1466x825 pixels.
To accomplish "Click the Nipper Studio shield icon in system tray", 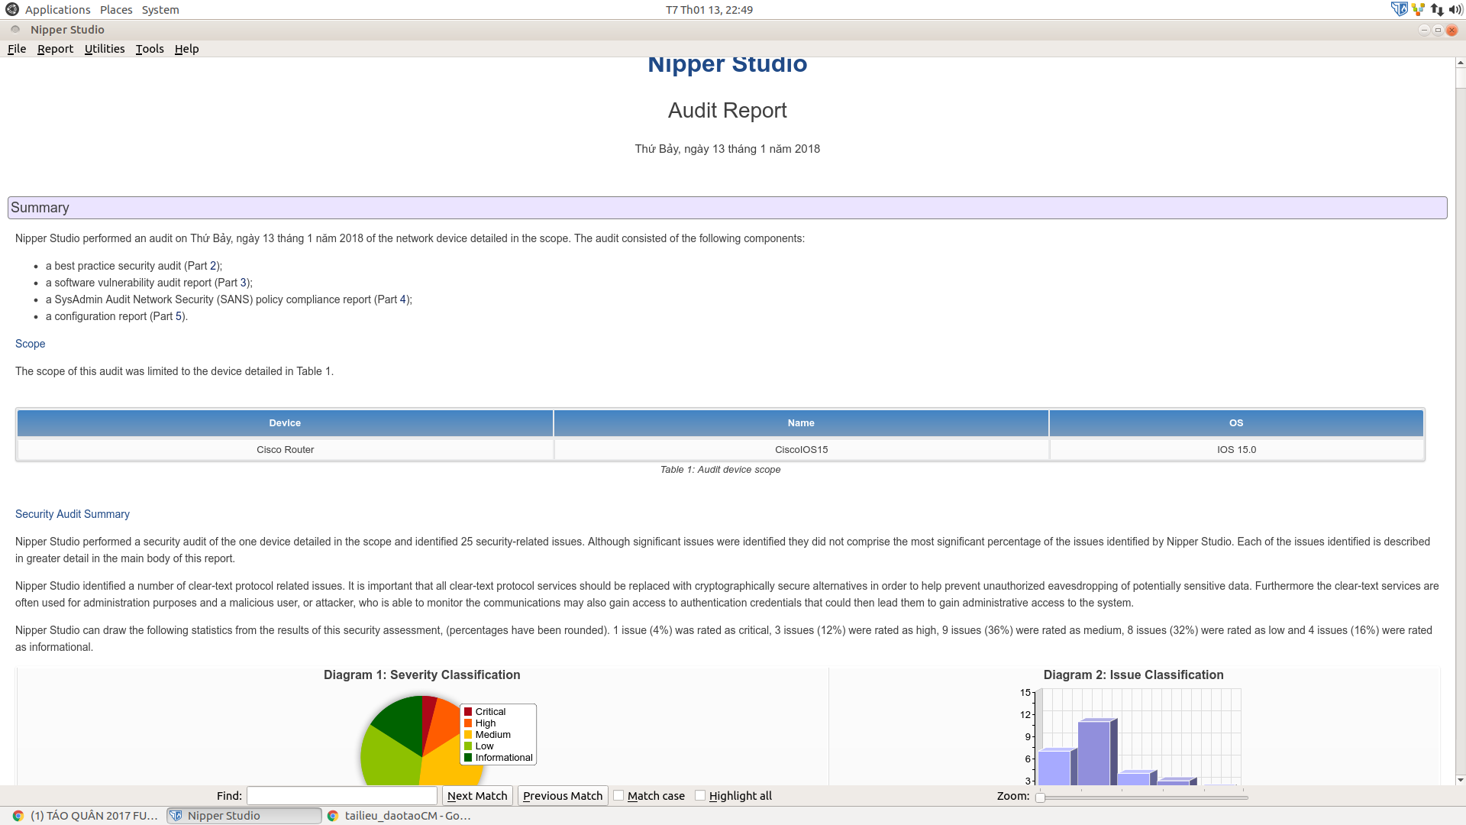I will (x=1400, y=8).
